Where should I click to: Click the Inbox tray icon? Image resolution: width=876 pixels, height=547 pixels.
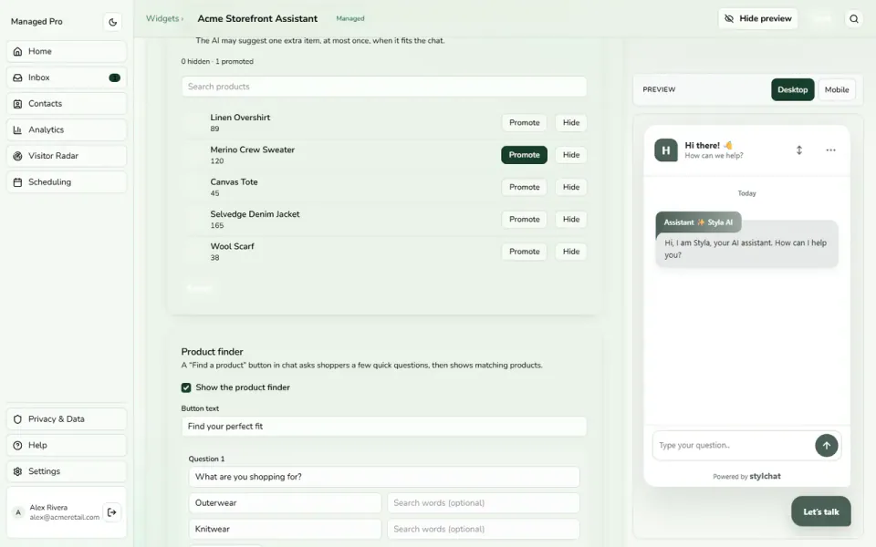pos(18,77)
